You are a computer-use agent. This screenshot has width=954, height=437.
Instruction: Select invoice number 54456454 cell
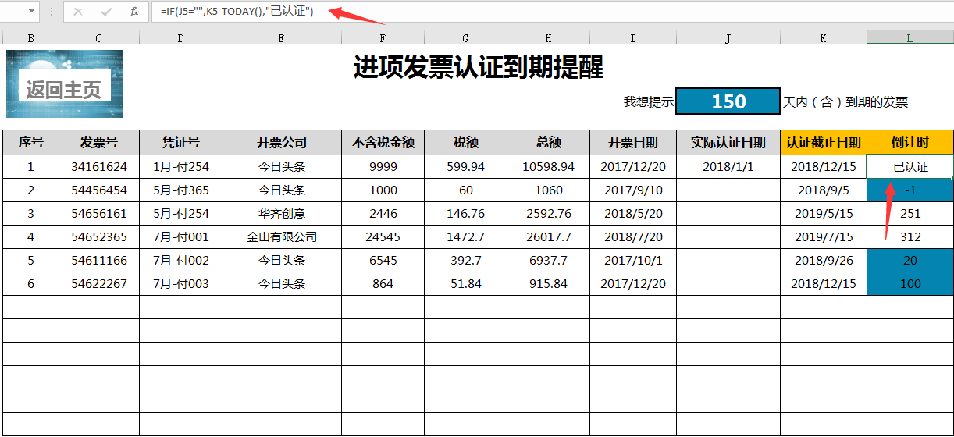pyautogui.click(x=99, y=190)
